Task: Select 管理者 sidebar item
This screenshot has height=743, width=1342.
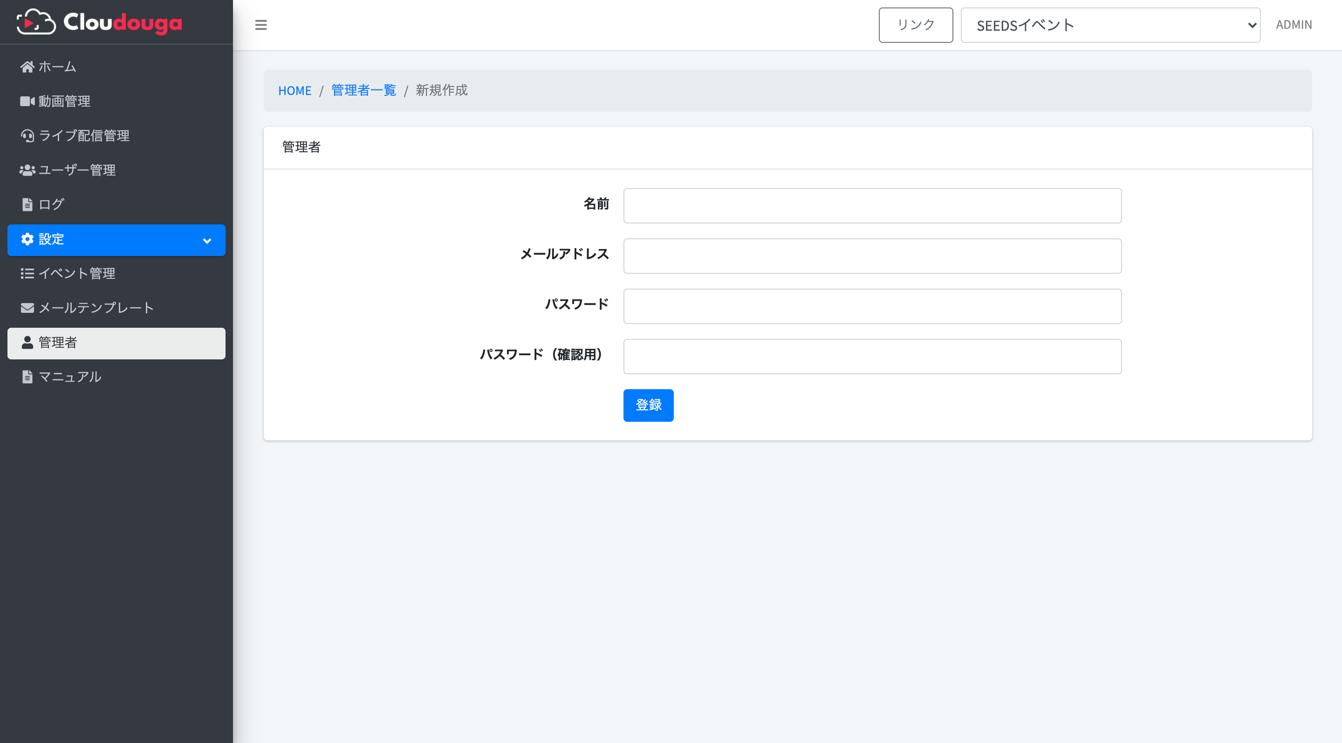Action: point(116,344)
